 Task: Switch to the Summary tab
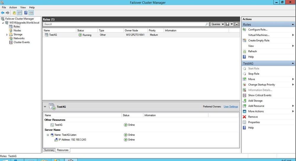(x=49, y=150)
